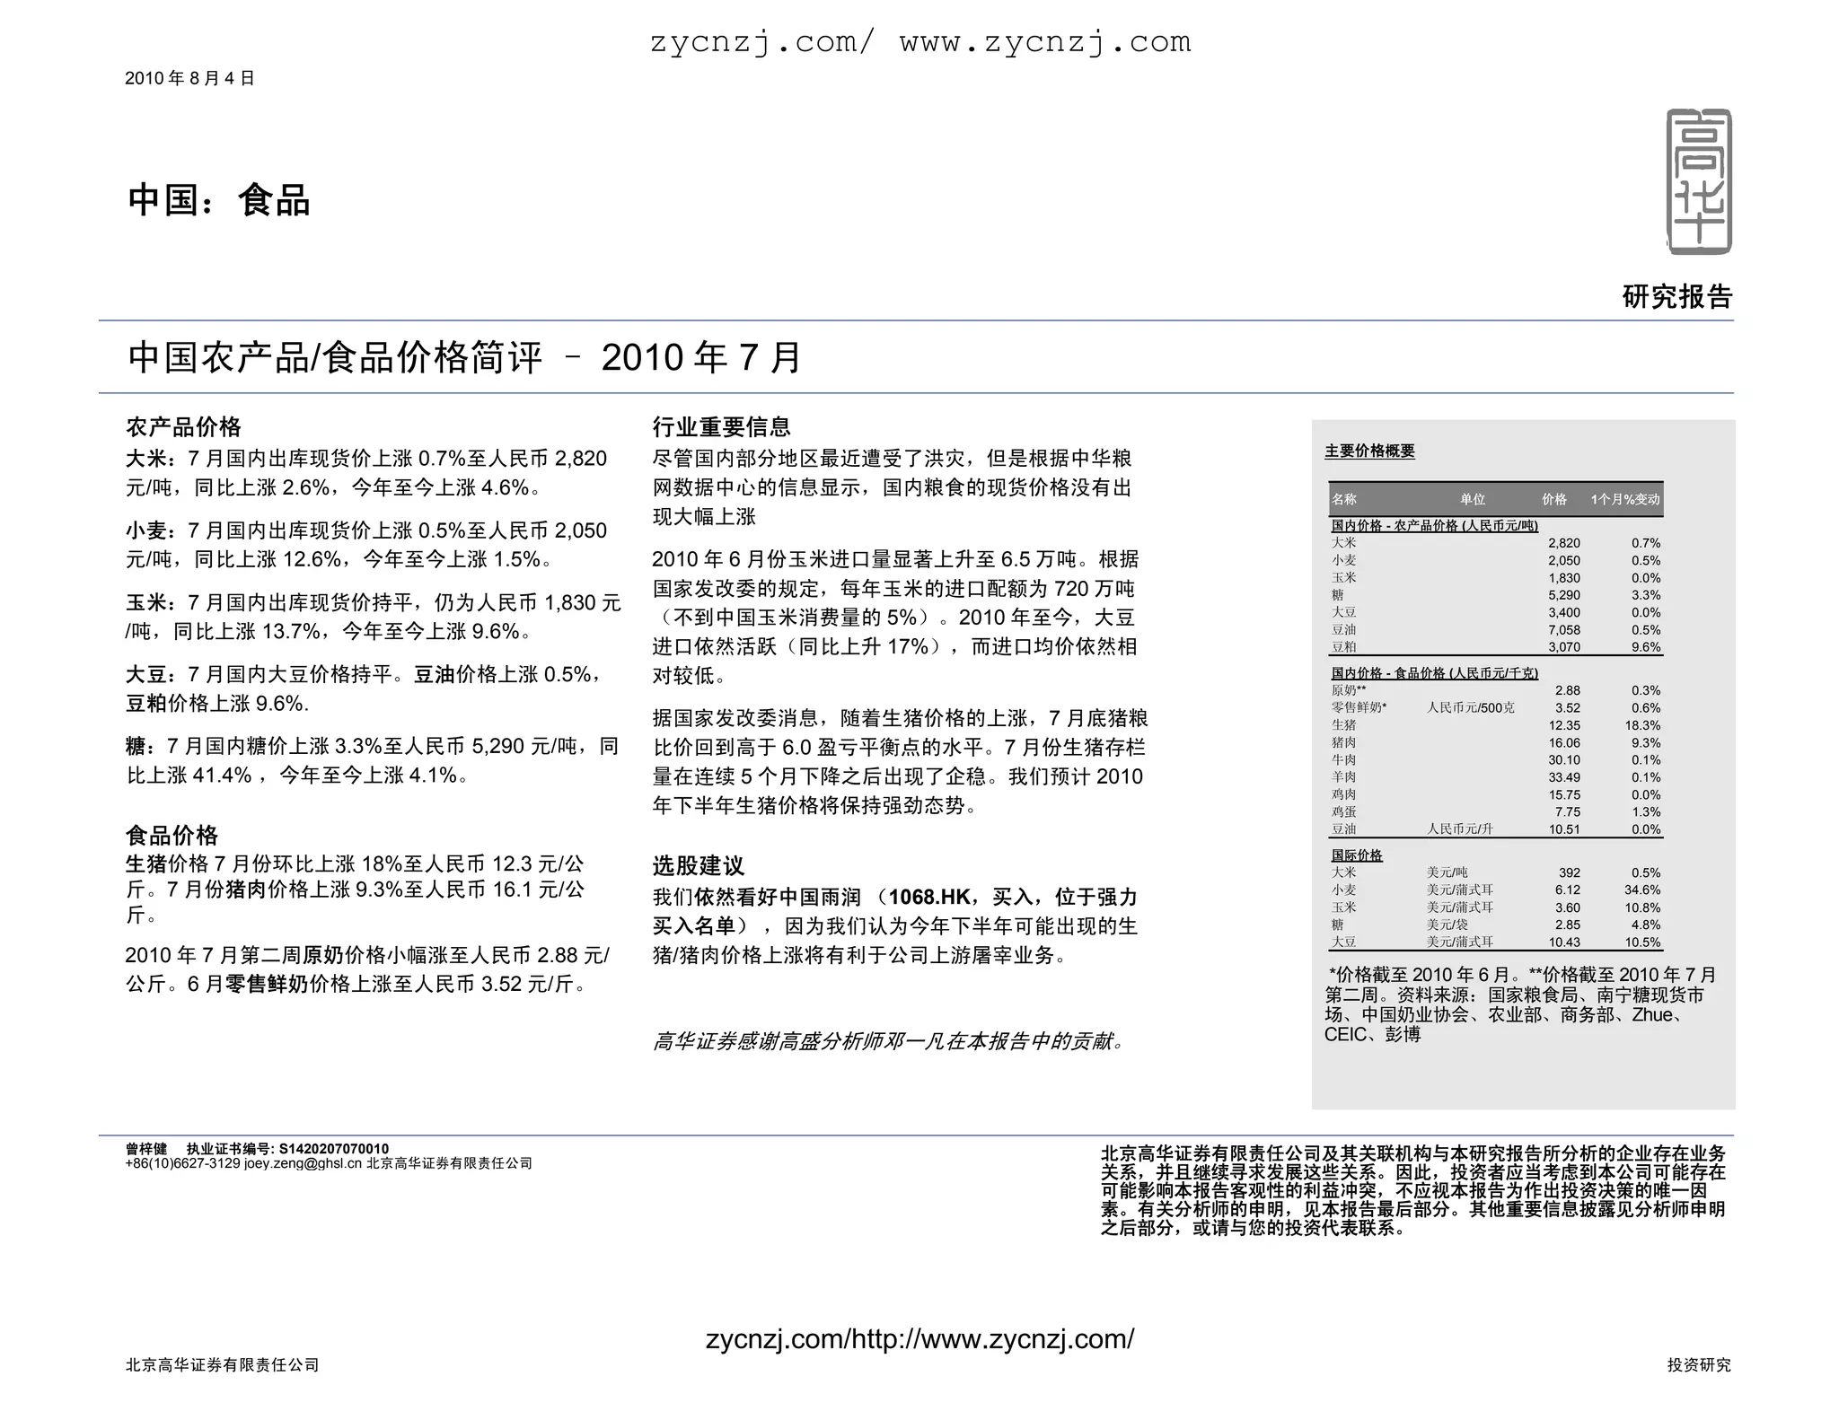Click the Gao Hua seal logo
1839x1420 pixels.
pyautogui.click(x=1698, y=181)
